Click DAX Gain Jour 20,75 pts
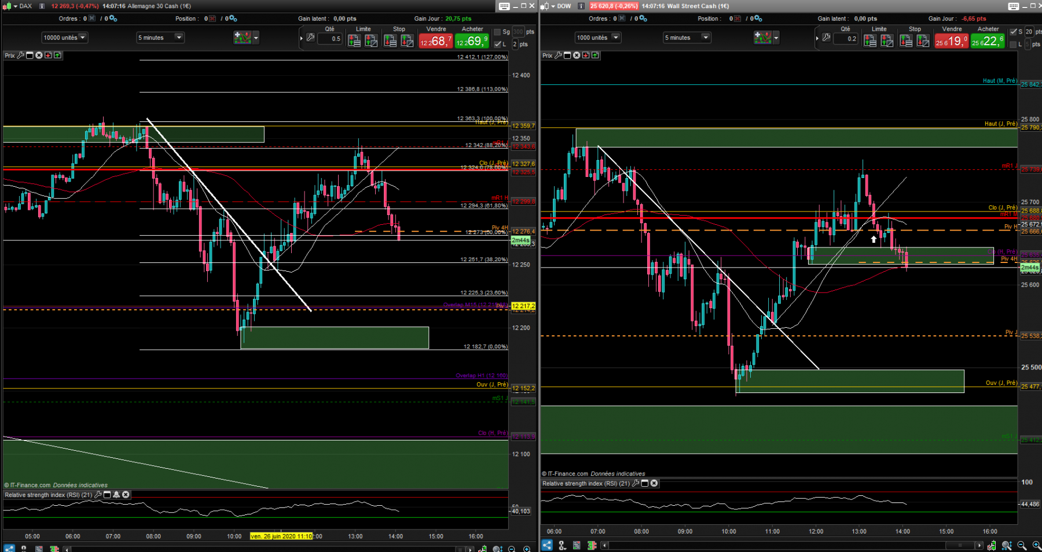This screenshot has width=1042, height=552. point(443,18)
